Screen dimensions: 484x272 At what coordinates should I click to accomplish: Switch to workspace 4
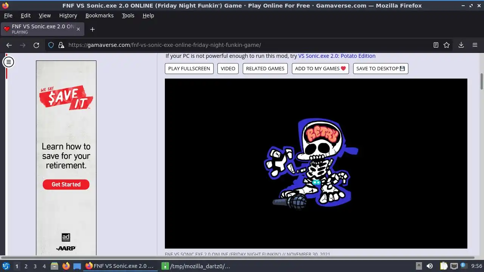44,266
